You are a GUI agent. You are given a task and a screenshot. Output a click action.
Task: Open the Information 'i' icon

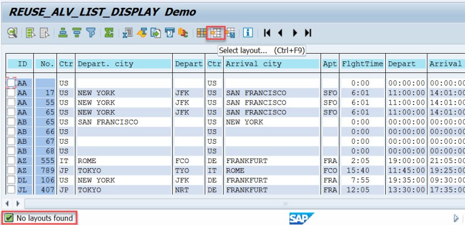click(x=248, y=33)
